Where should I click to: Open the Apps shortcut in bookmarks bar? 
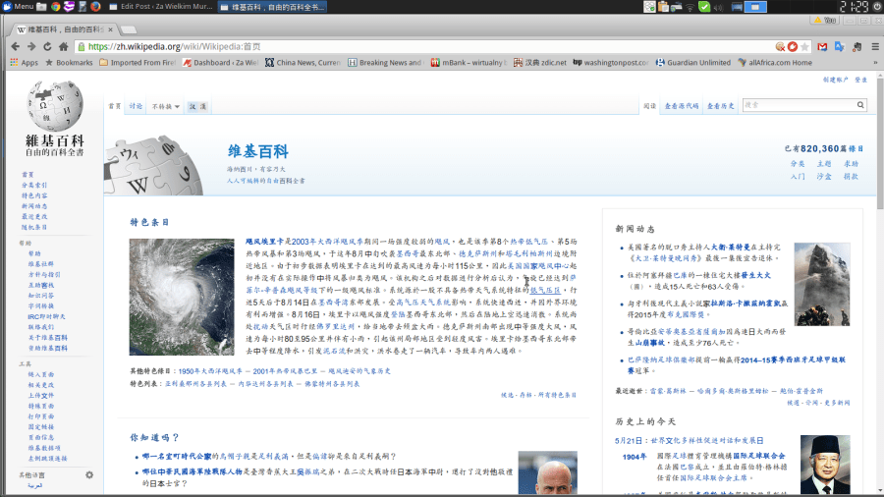click(24, 63)
